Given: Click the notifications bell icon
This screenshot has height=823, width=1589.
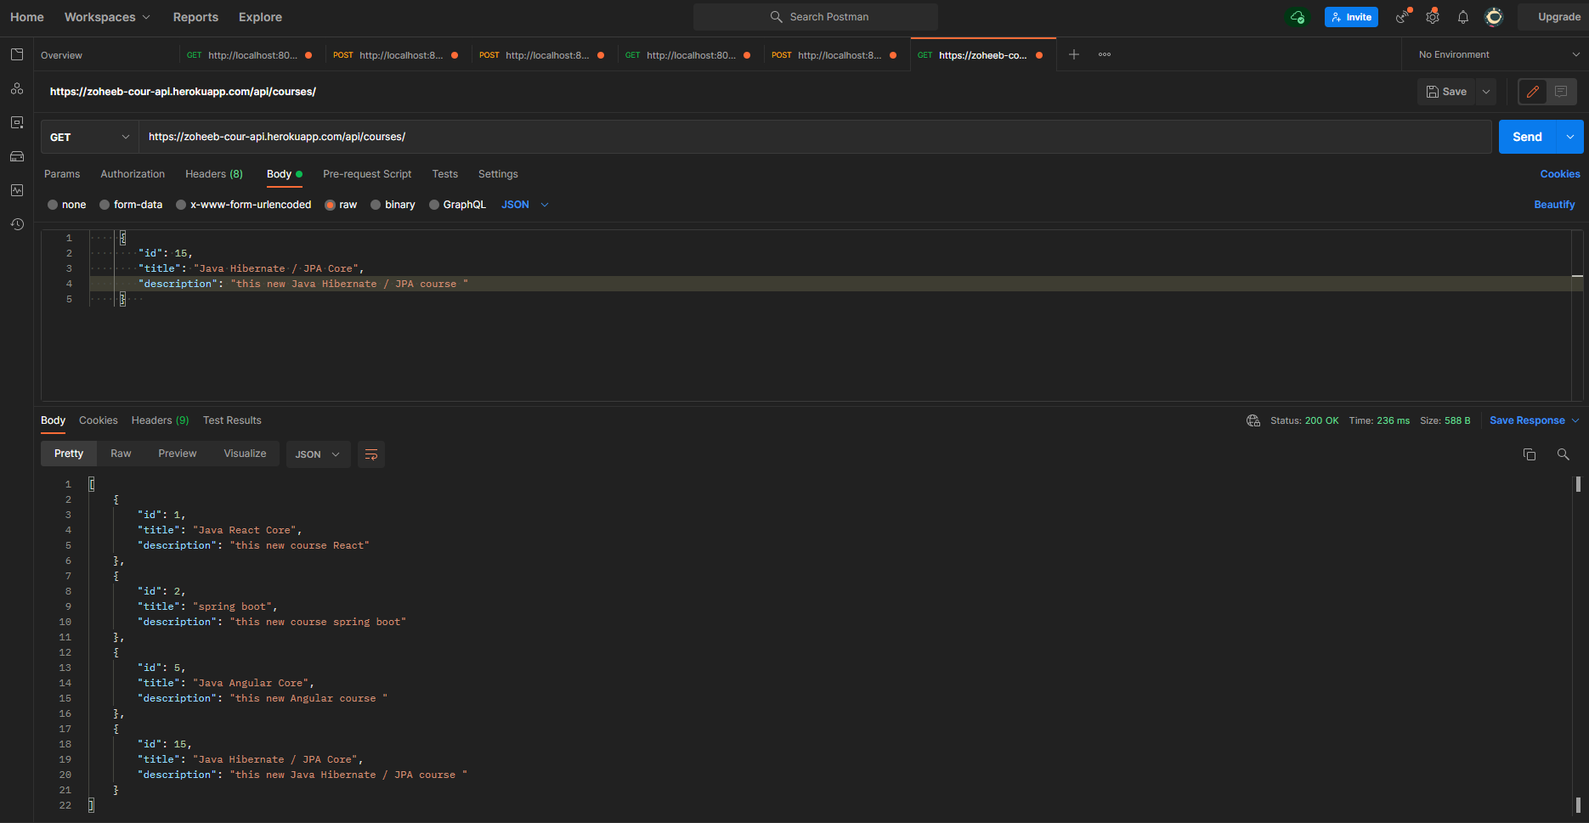Looking at the screenshot, I should pyautogui.click(x=1462, y=17).
